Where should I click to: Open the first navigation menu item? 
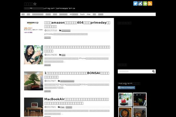click(x=23, y=14)
